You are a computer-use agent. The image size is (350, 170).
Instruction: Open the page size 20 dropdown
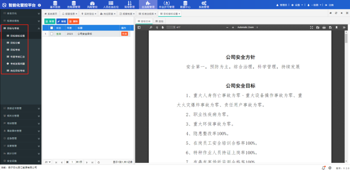click(x=48, y=162)
